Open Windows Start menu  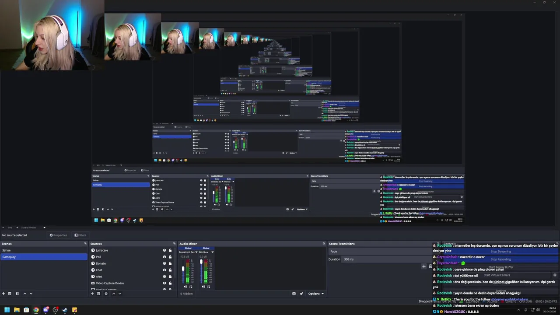pos(7,310)
